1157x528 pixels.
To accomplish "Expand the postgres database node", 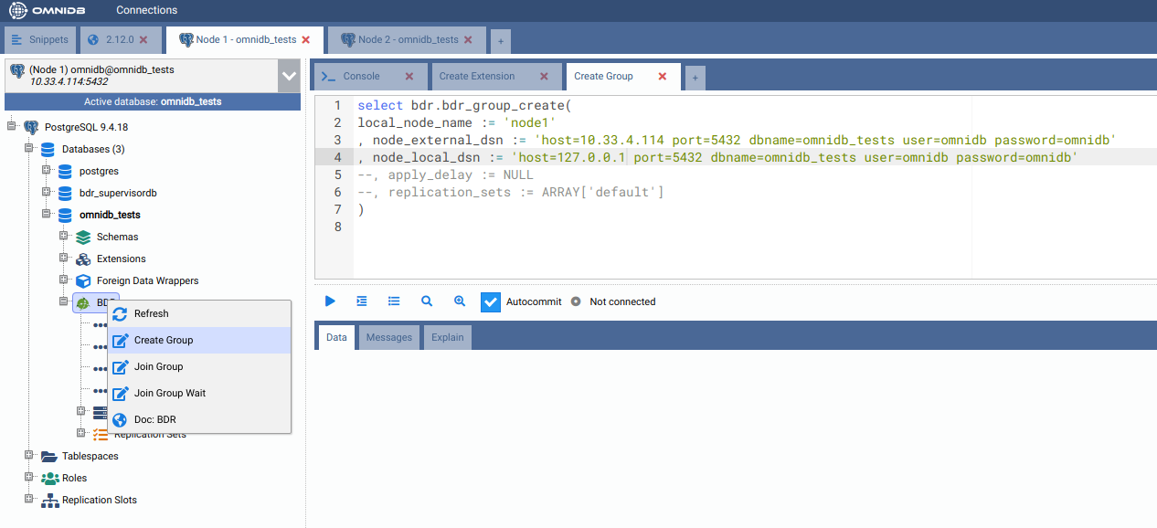I will [47, 170].
